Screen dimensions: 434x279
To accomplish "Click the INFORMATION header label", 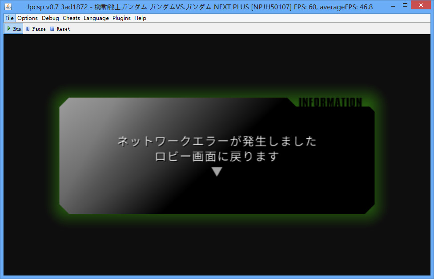I will point(330,102).
